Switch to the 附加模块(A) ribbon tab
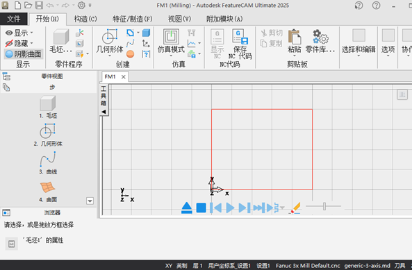 [224, 19]
